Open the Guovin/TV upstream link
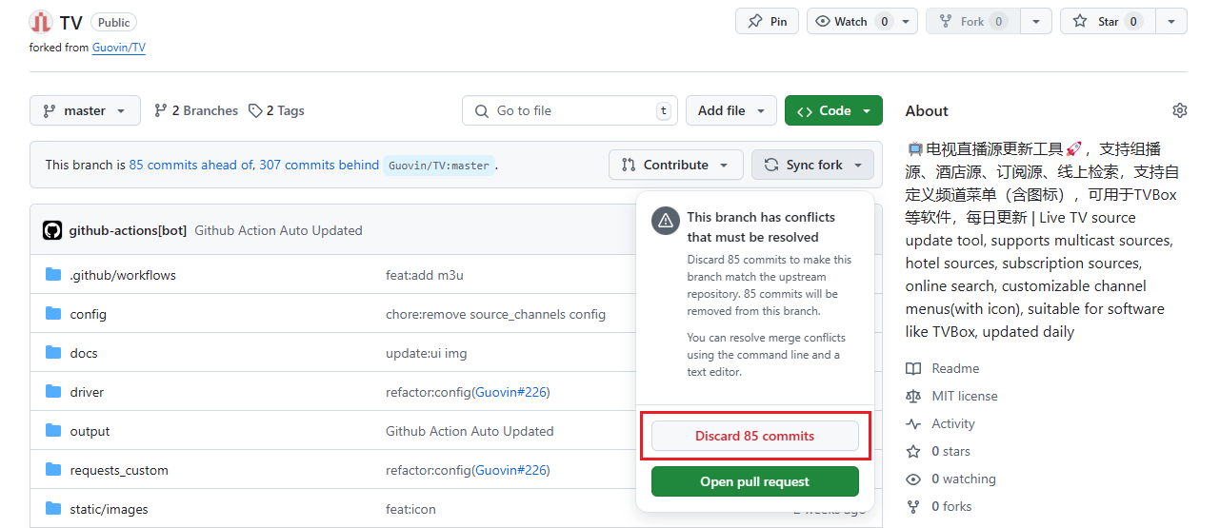The image size is (1220, 528). coord(119,48)
